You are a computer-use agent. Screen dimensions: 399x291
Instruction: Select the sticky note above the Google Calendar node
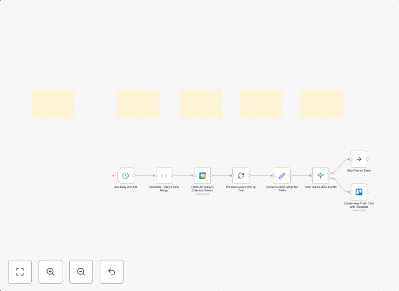[201, 104]
